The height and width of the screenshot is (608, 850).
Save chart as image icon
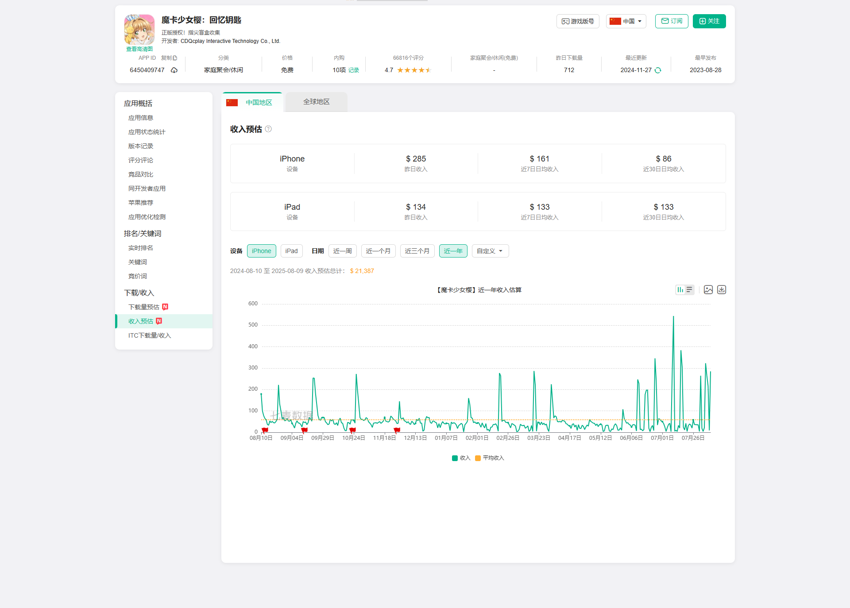tap(708, 290)
